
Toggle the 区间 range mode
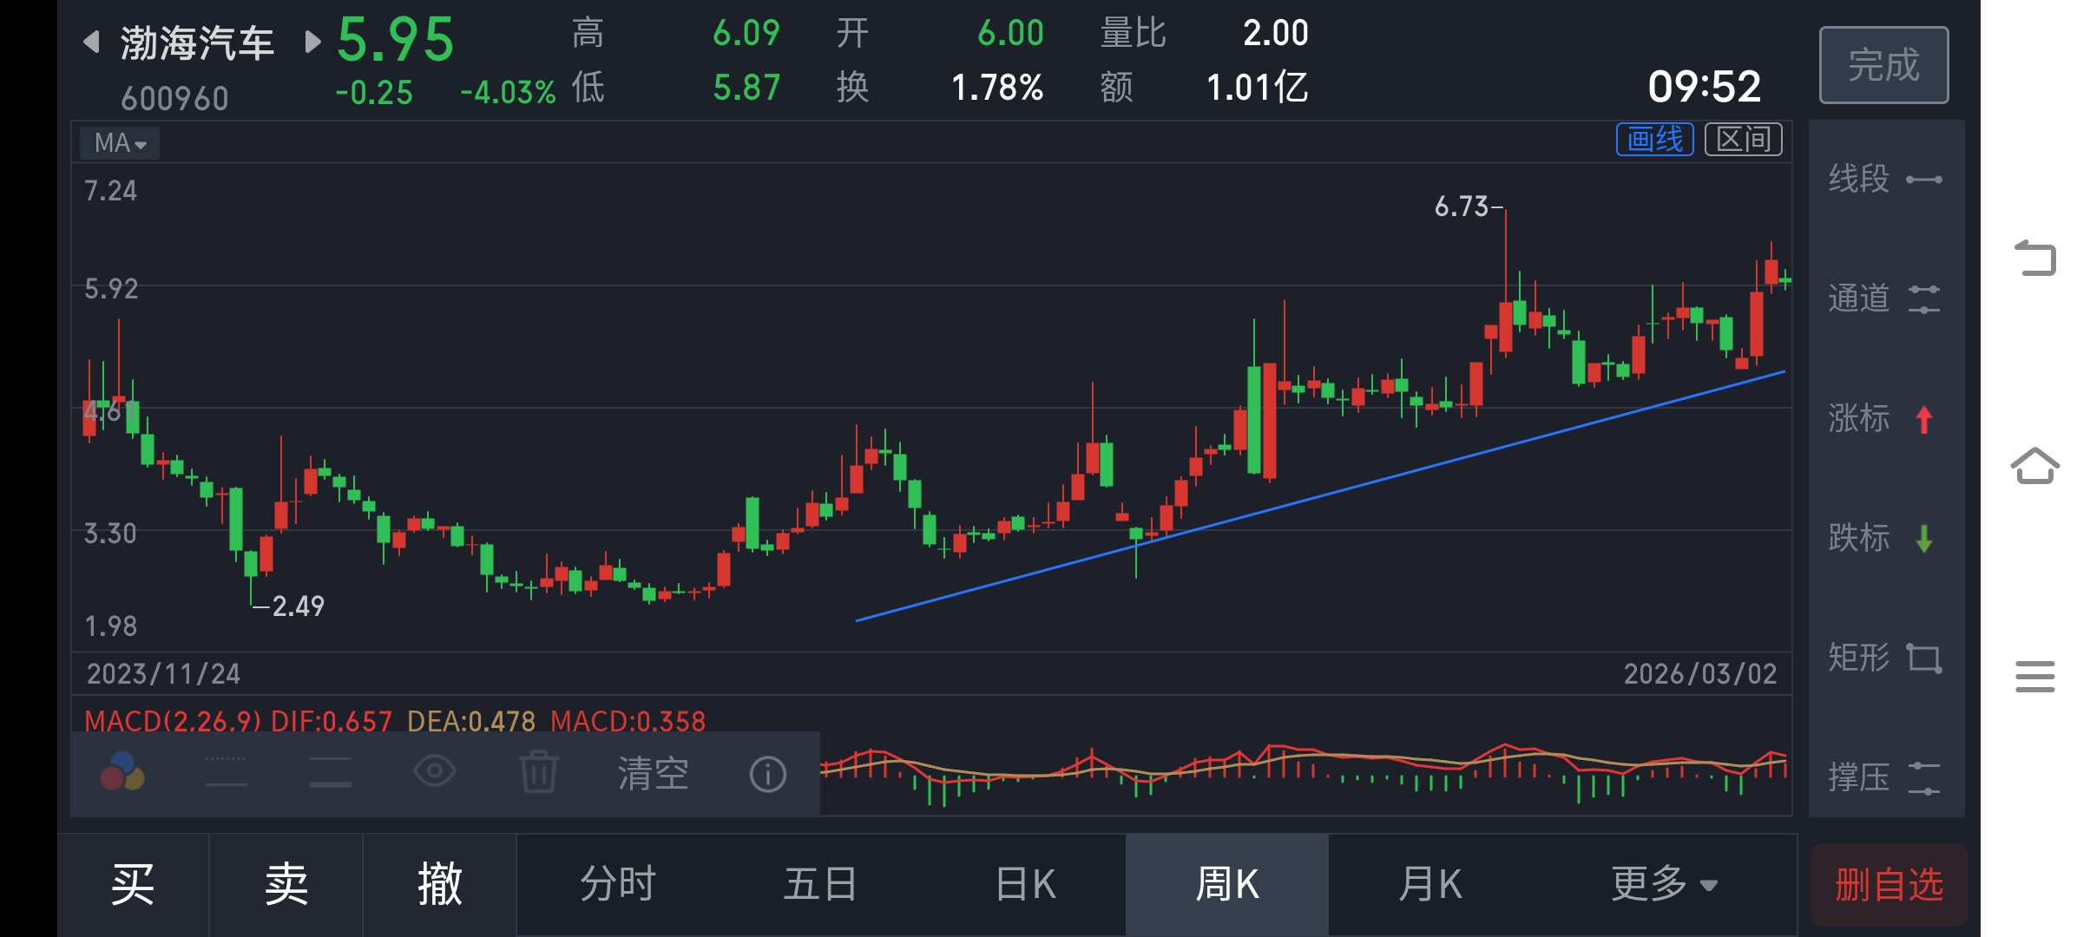pos(1743,140)
